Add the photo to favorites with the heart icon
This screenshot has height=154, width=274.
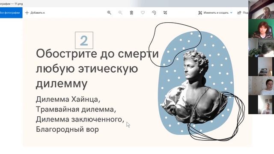143,12
